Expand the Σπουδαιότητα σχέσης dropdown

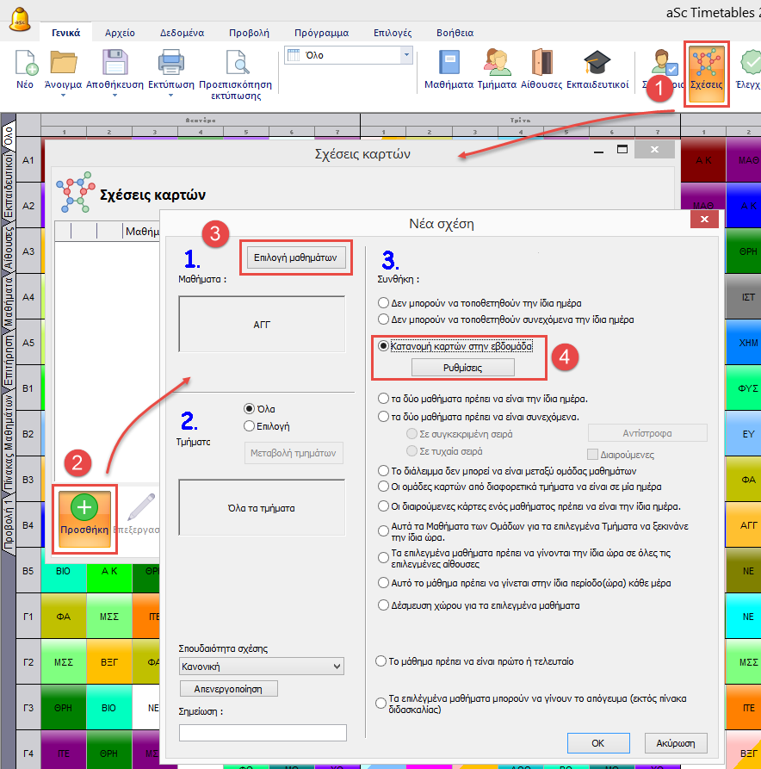coord(335,666)
